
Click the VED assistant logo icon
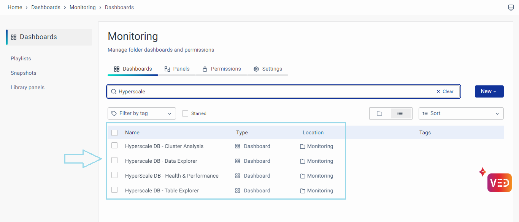point(499,183)
